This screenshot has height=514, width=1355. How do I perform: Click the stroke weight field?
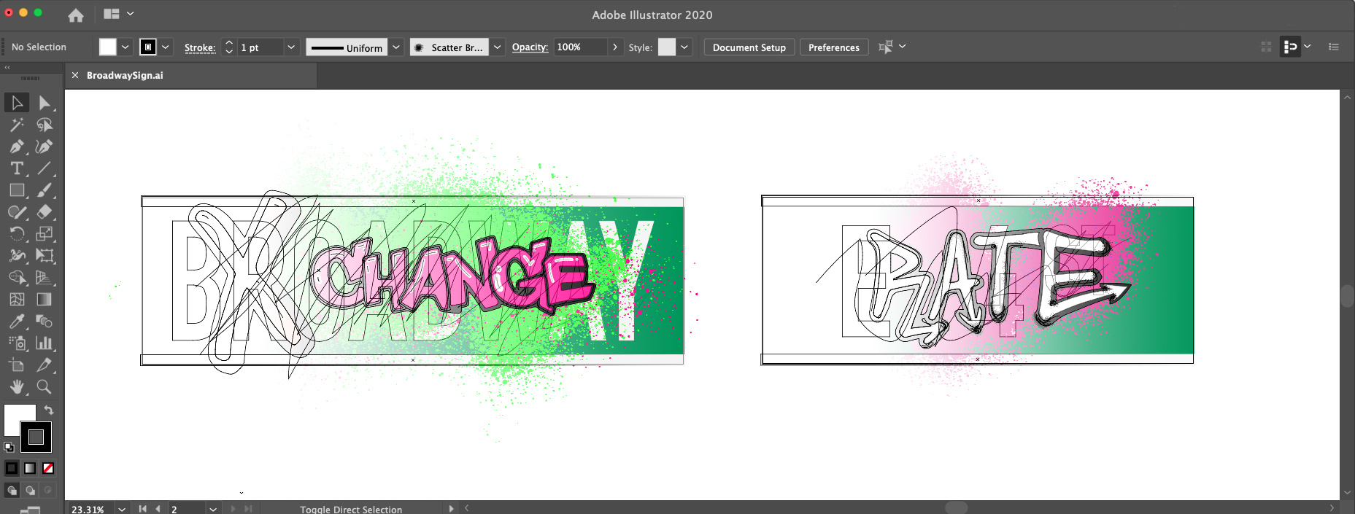point(260,47)
